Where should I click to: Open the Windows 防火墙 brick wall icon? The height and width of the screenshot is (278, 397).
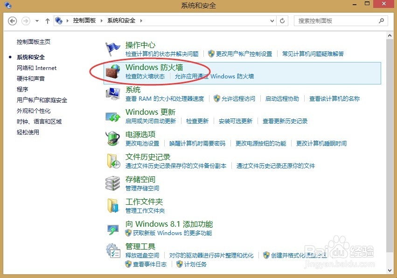click(113, 71)
